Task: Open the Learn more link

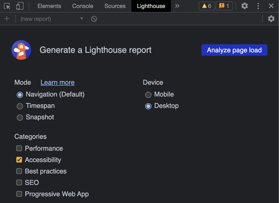Action: tap(58, 82)
